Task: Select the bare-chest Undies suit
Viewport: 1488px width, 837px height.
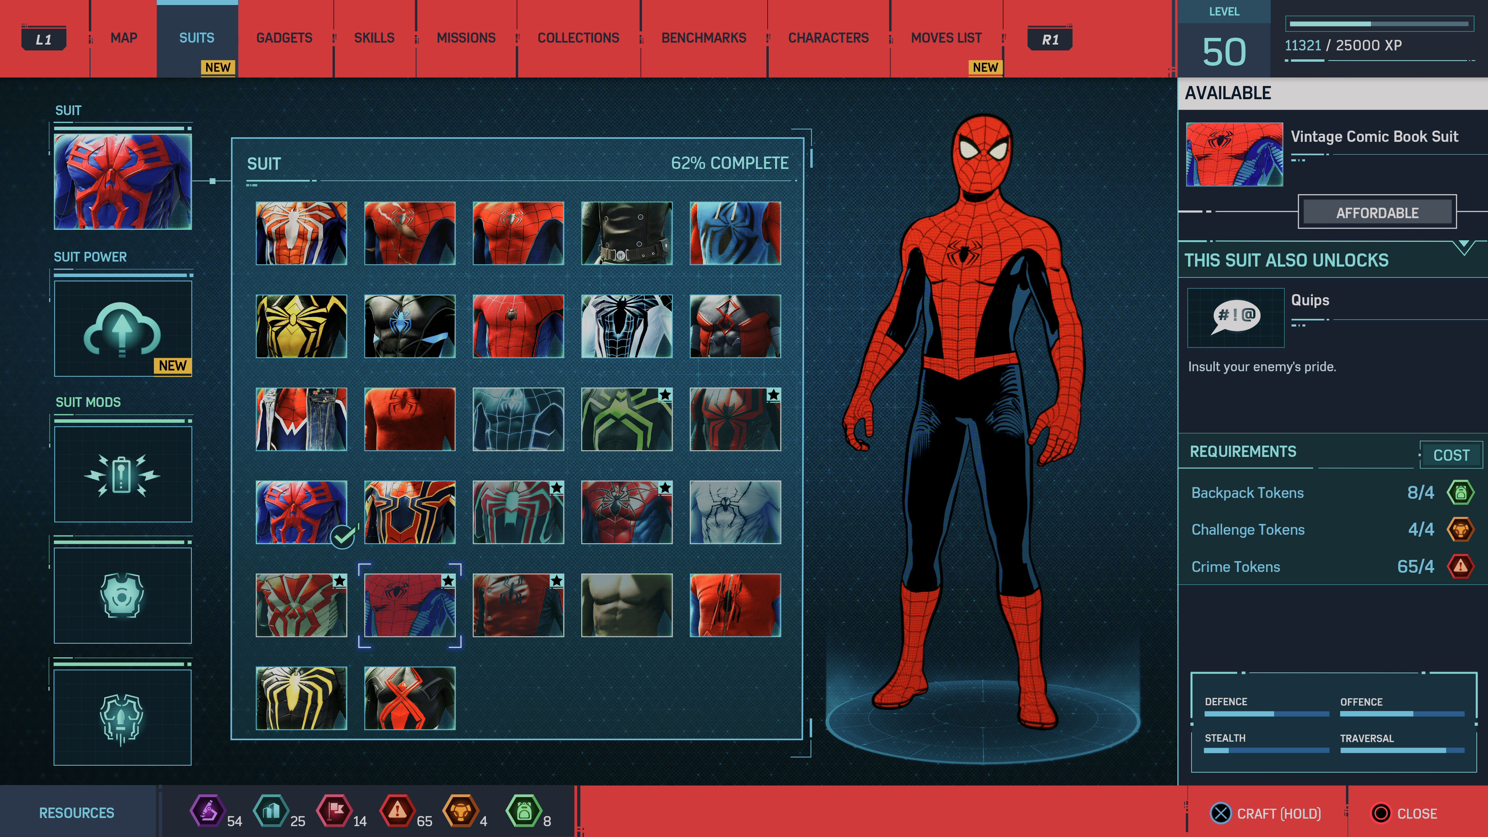Action: 627,605
